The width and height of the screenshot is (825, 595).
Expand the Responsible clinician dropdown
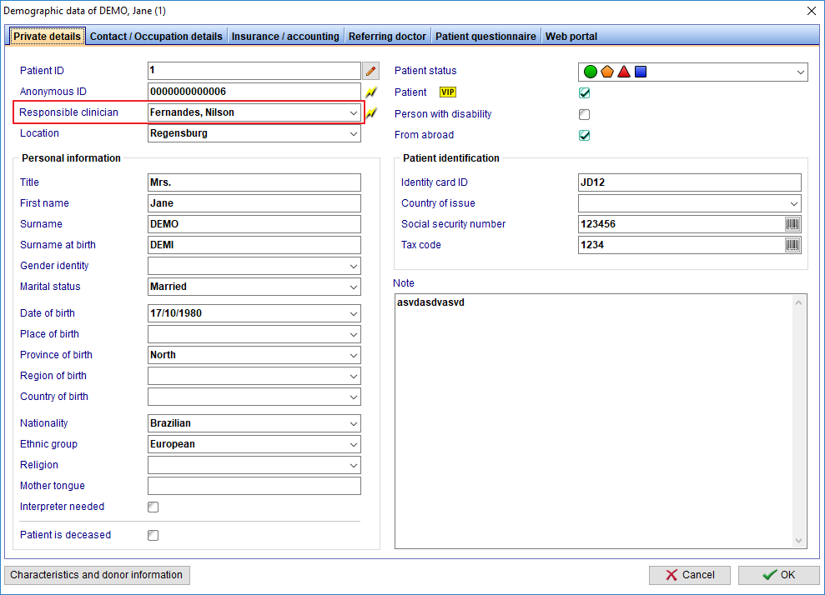354,113
